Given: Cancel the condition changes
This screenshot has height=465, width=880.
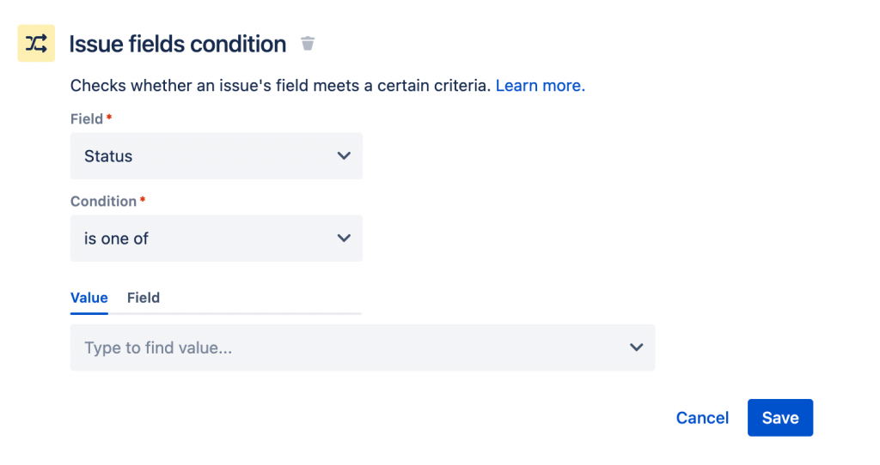Looking at the screenshot, I should [x=702, y=418].
